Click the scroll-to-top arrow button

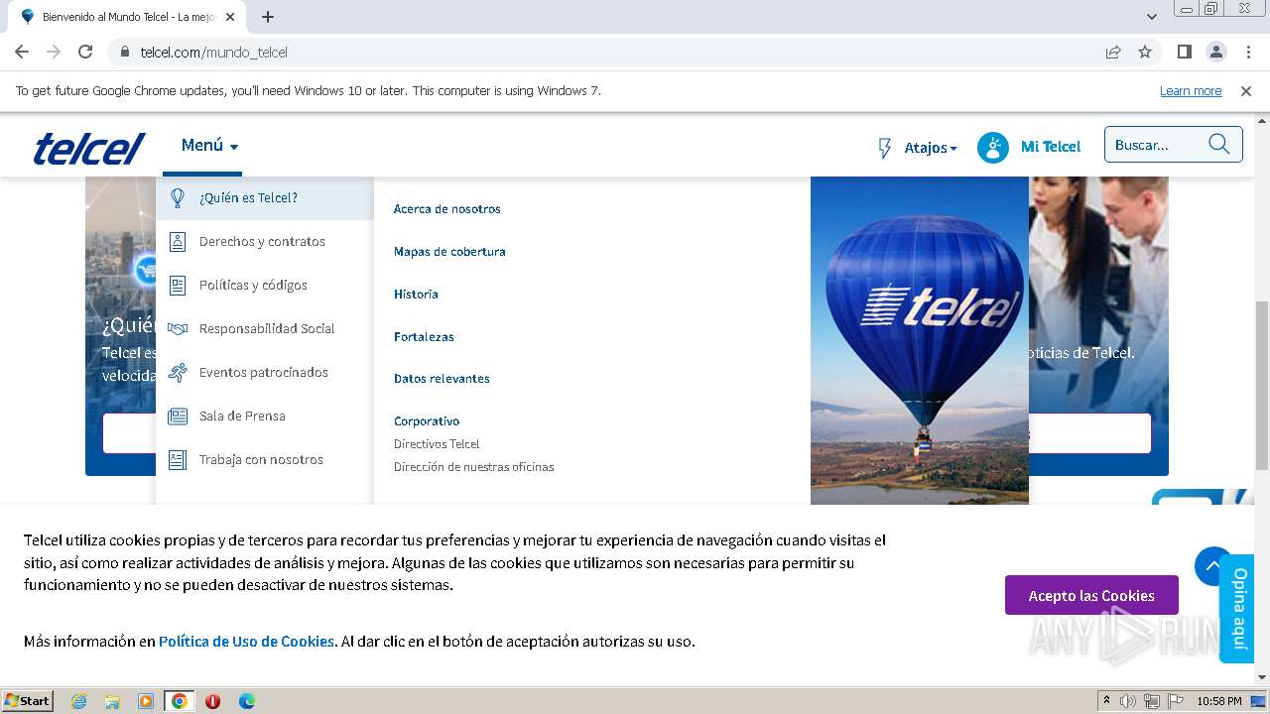[1213, 566]
